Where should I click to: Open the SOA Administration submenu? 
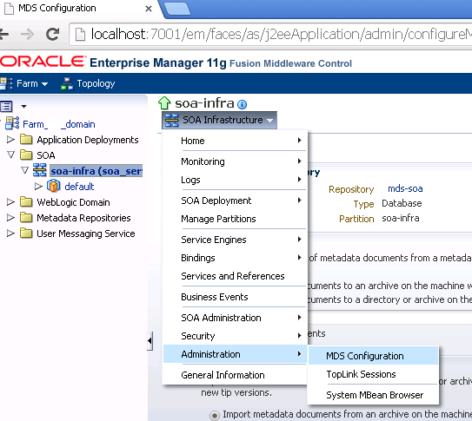pos(235,318)
